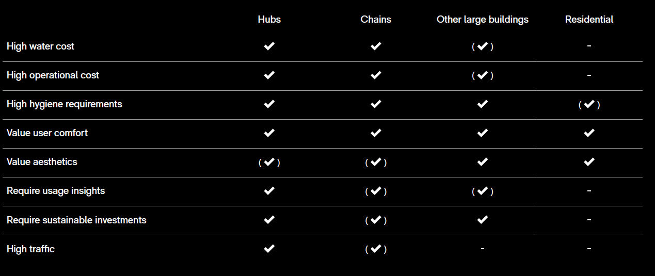Click bracketed Hubs checkmark for Value aesthetics

click(x=269, y=162)
